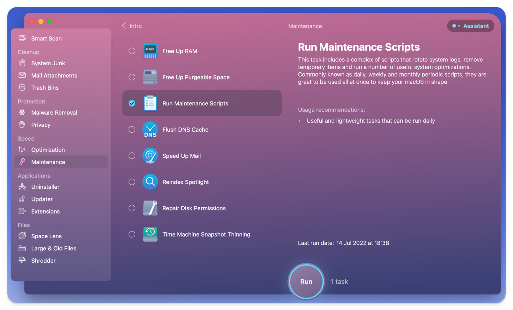Select Maintenance in the sidebar

[x=48, y=162]
